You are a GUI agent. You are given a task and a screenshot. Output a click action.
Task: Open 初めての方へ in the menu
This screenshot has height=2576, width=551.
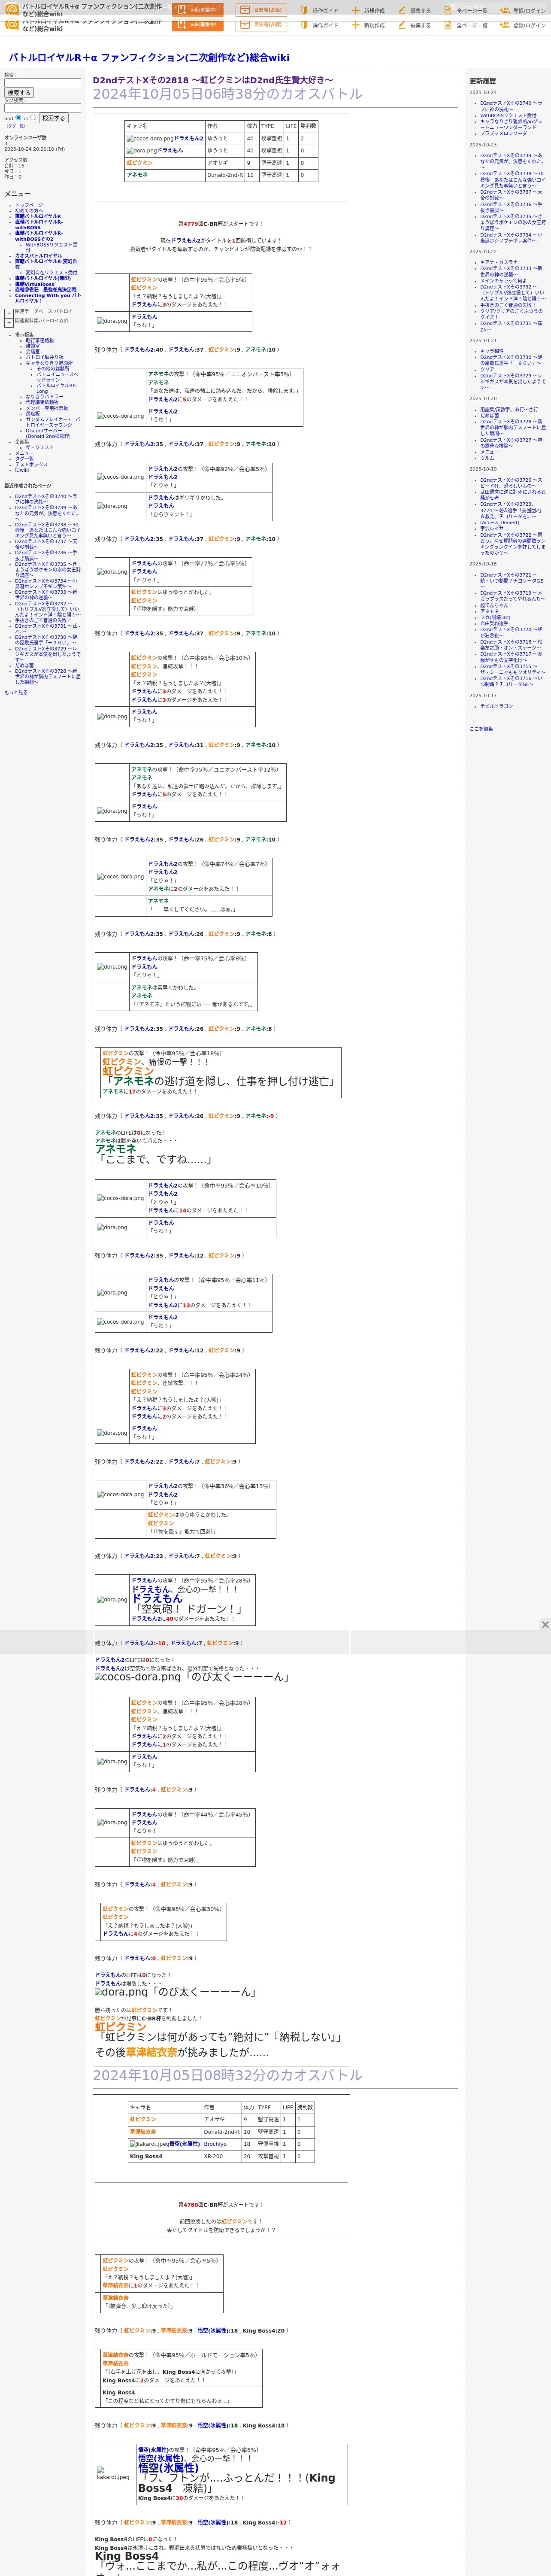[x=30, y=211]
